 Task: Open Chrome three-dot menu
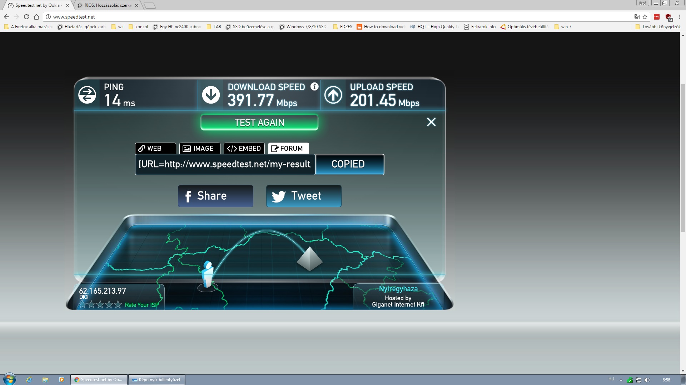680,17
